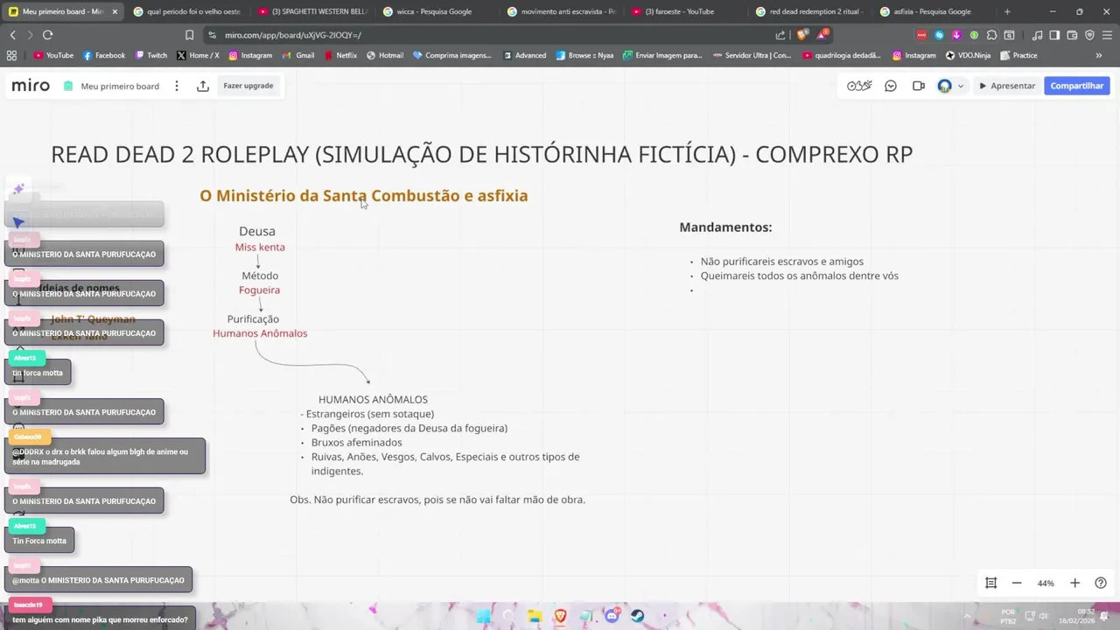The height and width of the screenshot is (630, 1120).
Task: Open File Explorer from taskbar
Action: click(x=535, y=616)
